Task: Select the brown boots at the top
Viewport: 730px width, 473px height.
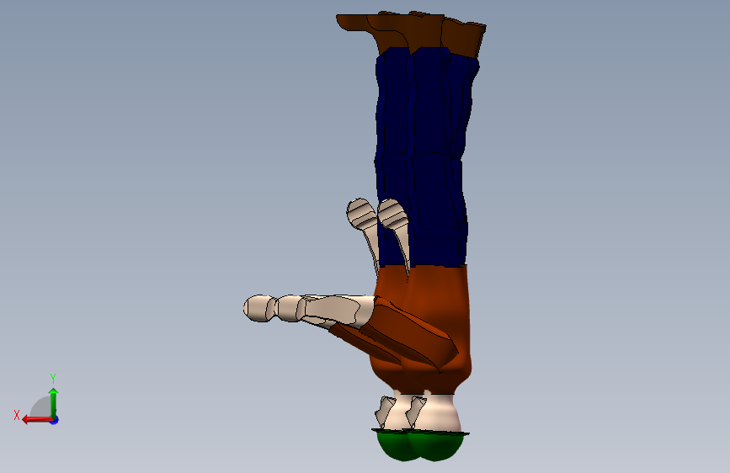Action: [x=411, y=33]
